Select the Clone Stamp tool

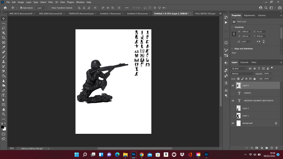3,62
